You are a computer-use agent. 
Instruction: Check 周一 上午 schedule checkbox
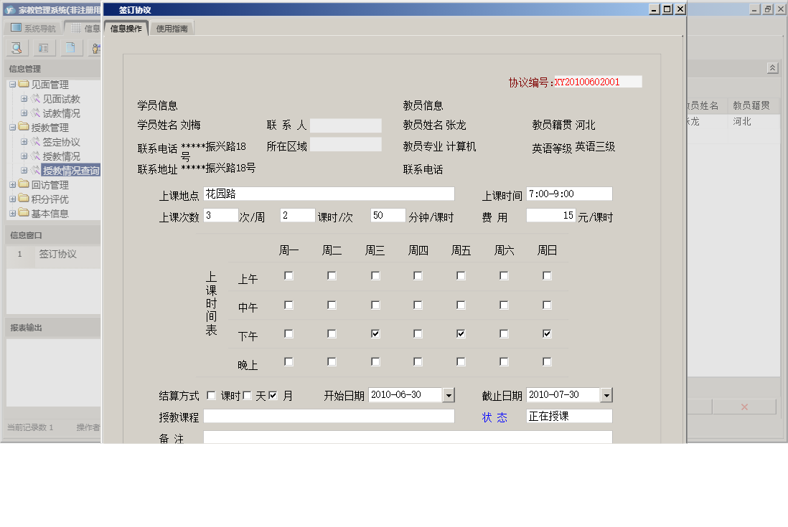coord(289,275)
